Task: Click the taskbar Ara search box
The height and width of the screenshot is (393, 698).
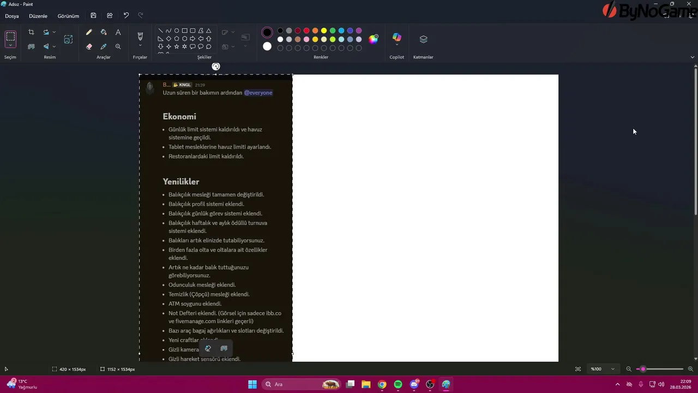Action: click(302, 384)
